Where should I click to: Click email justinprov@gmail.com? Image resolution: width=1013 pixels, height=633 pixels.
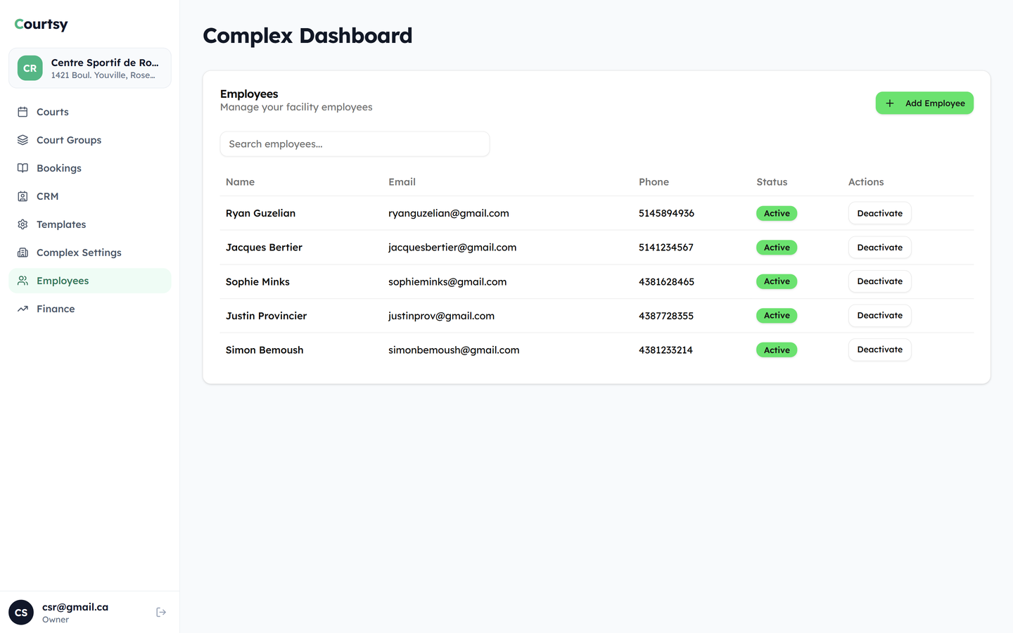pos(441,316)
